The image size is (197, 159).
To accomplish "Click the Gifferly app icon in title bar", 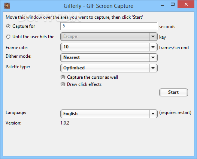I will 7,6.
